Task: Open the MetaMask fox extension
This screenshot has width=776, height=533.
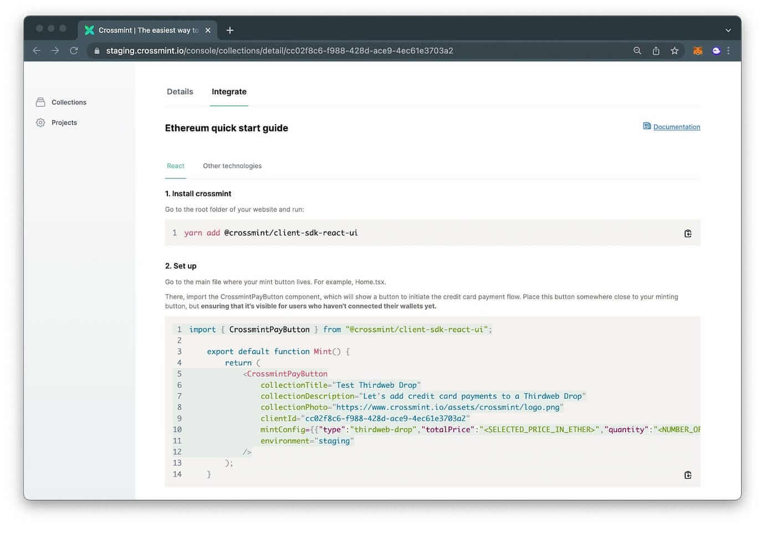Action: (x=698, y=51)
